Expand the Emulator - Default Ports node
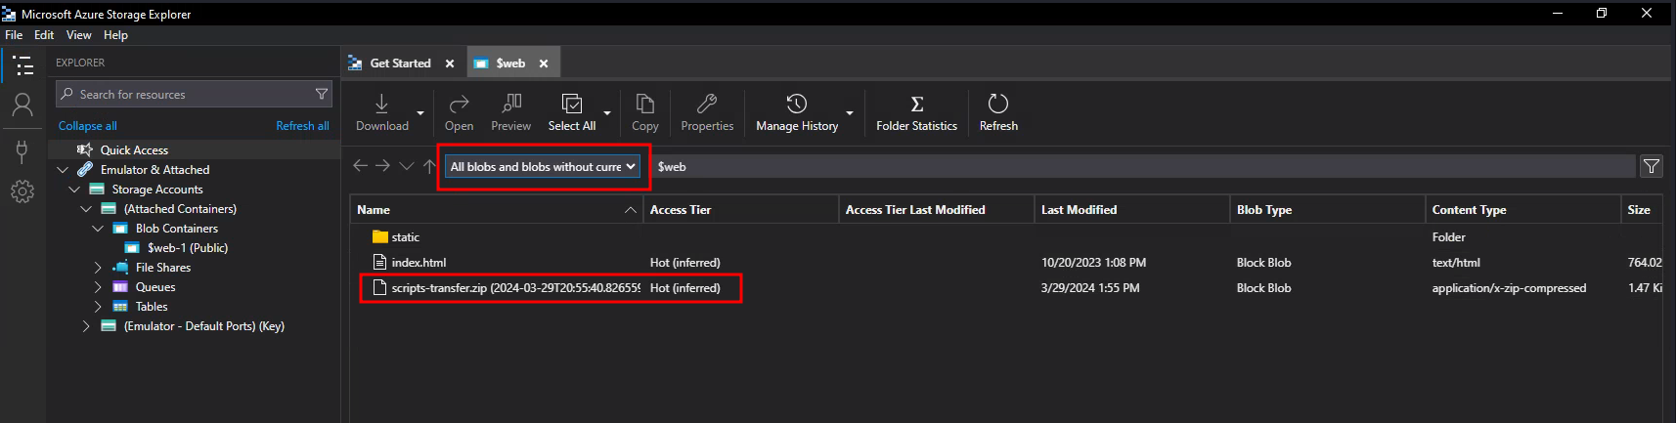The width and height of the screenshot is (1676, 423). 86,326
